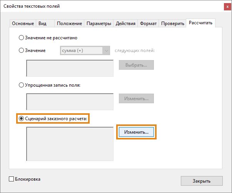Click the Рассчитать tab
232x193 pixels.
click(200, 23)
